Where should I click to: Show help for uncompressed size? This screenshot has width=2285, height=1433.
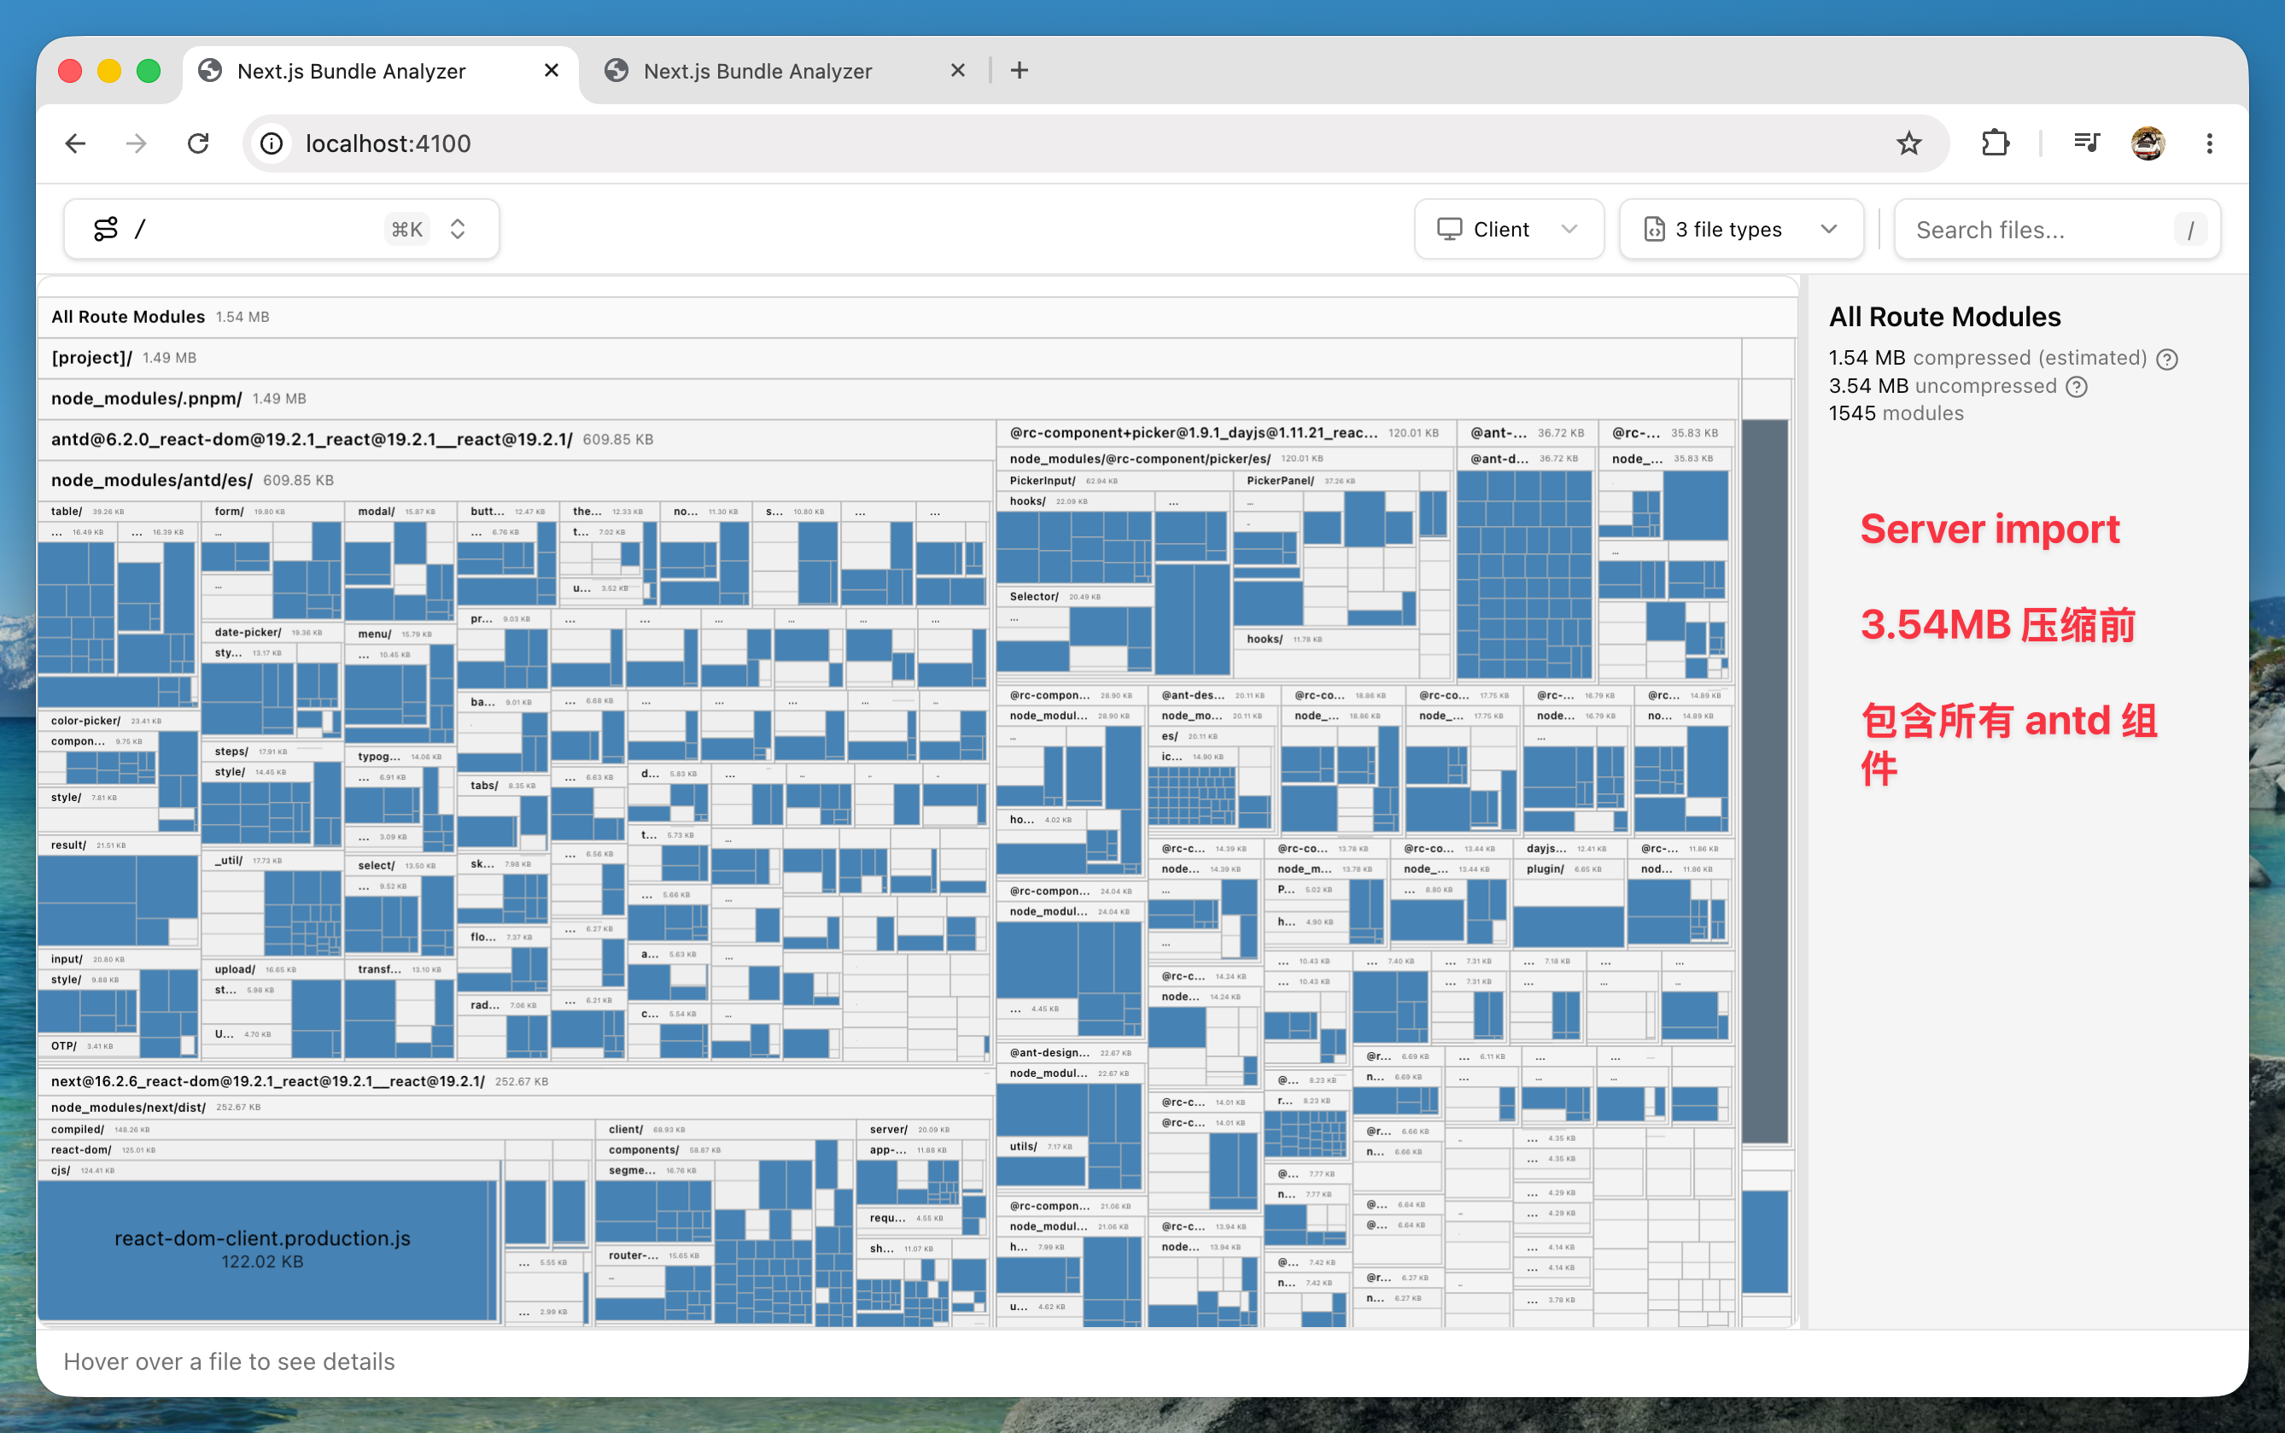tap(2077, 387)
